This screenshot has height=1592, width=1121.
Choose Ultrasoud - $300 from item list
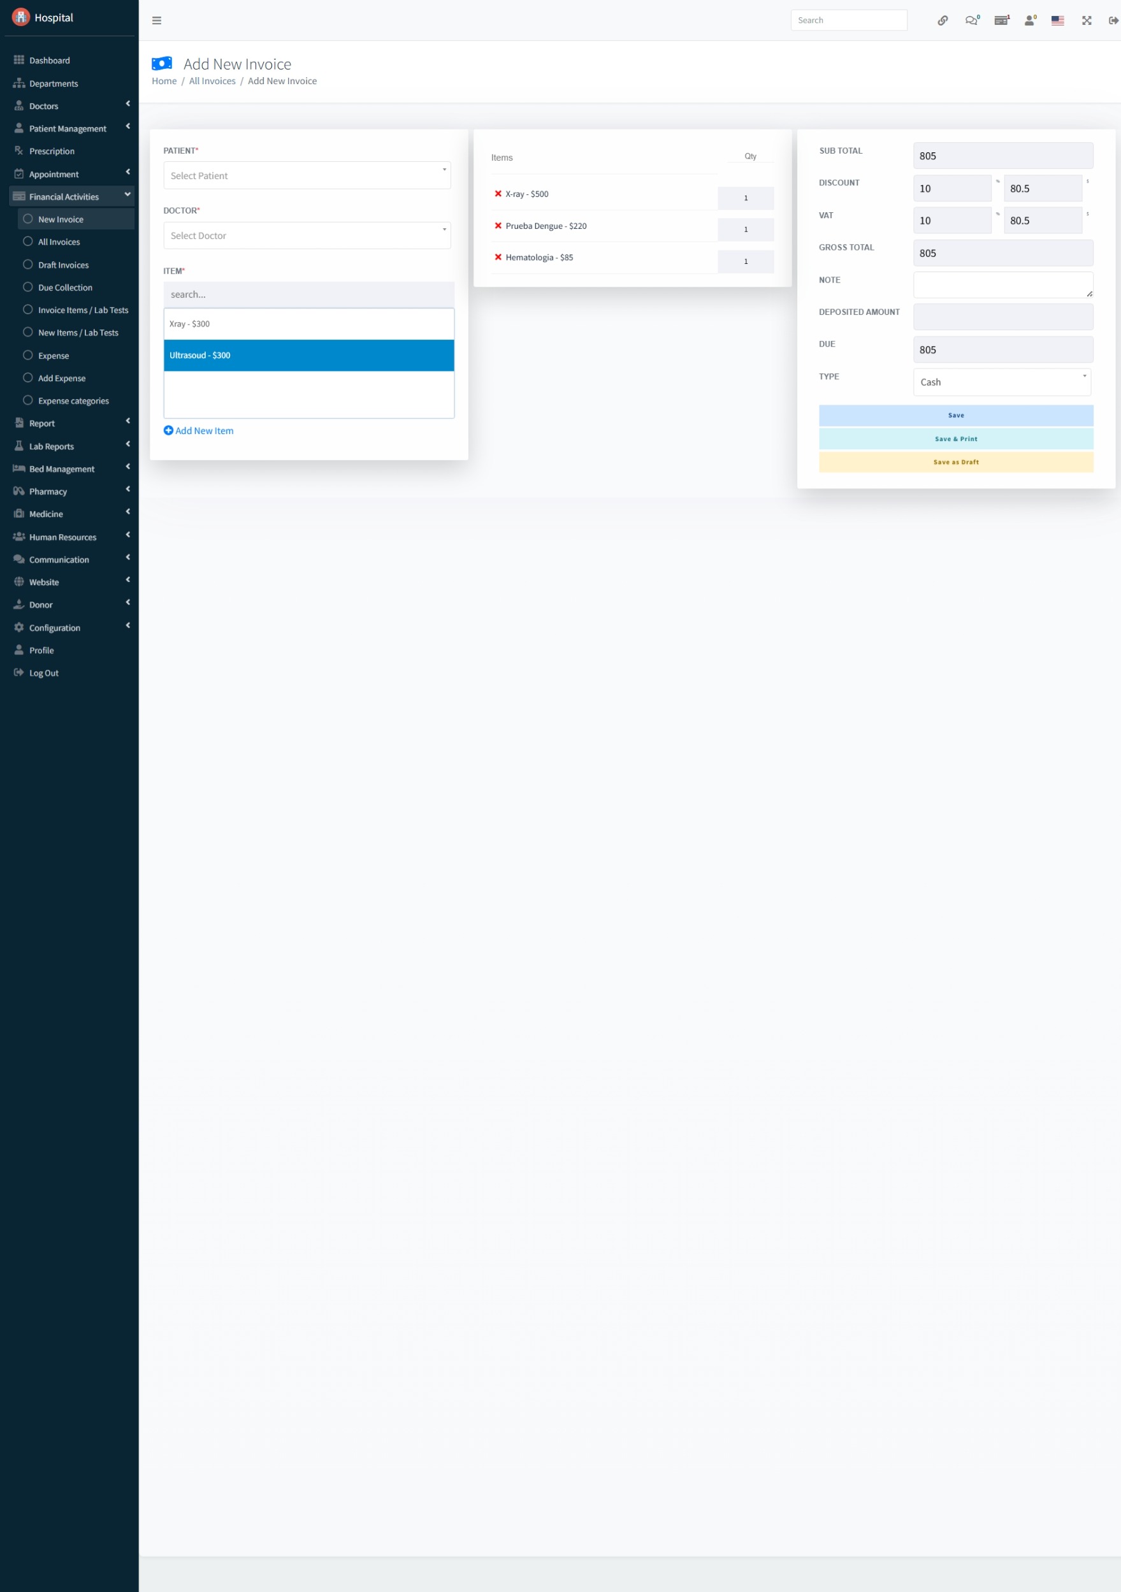309,355
